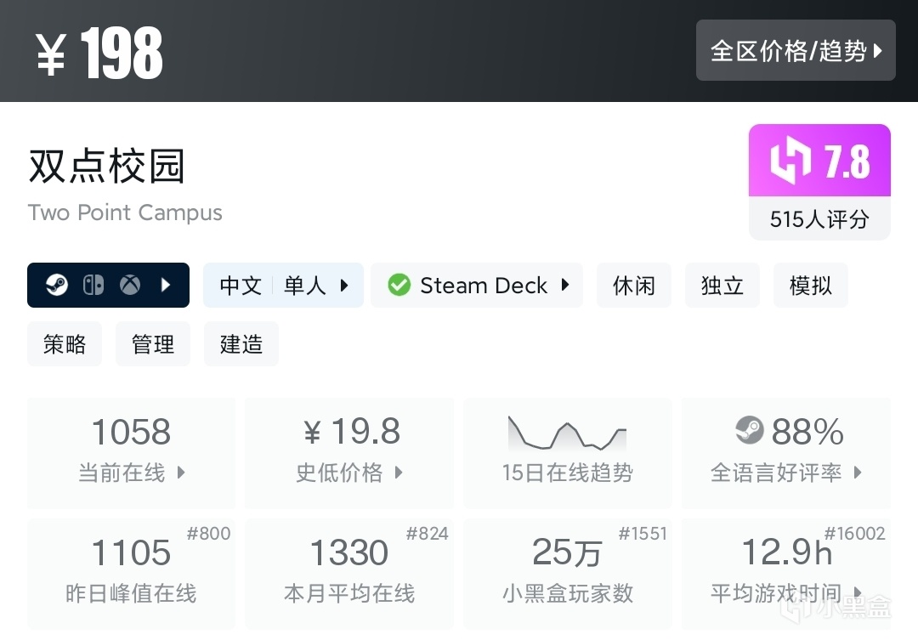Click the yen symbol beside 198

(51, 53)
